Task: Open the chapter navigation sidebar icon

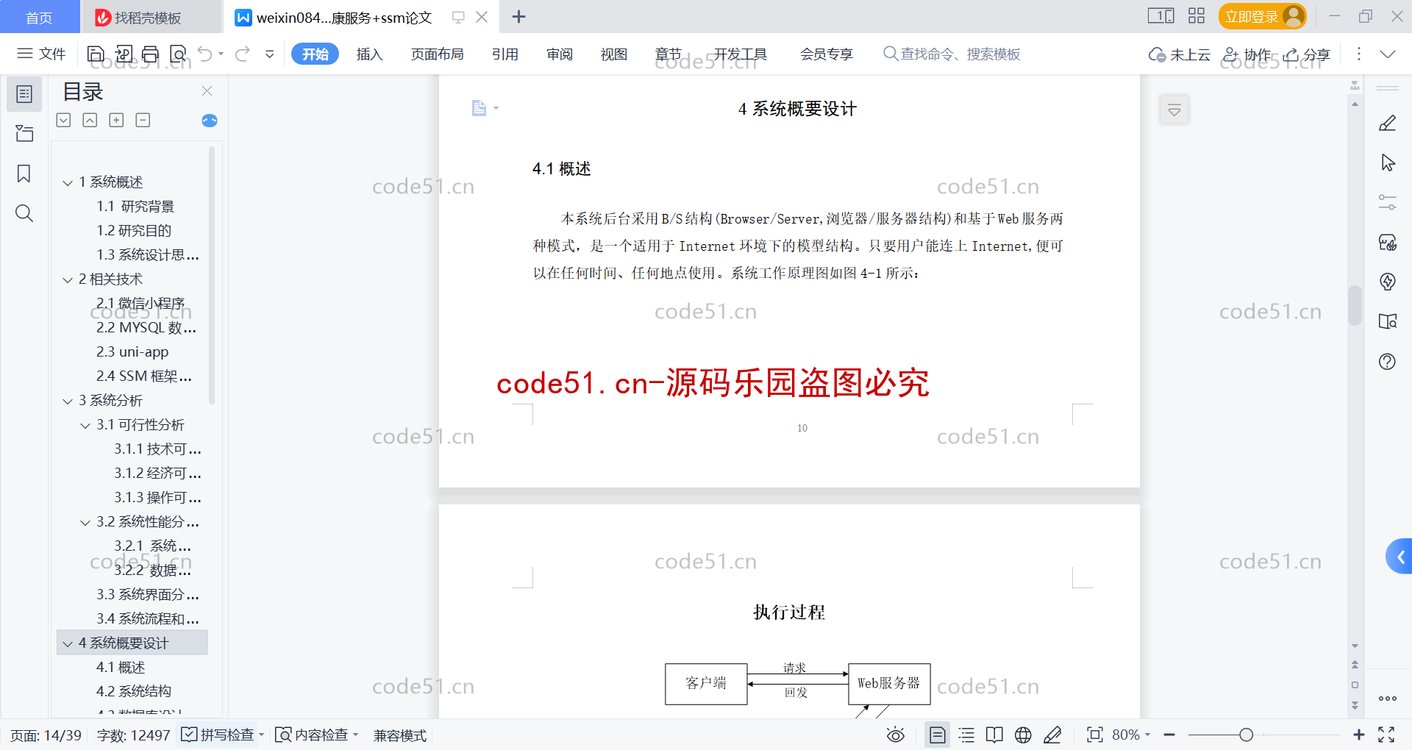Action: (24, 133)
